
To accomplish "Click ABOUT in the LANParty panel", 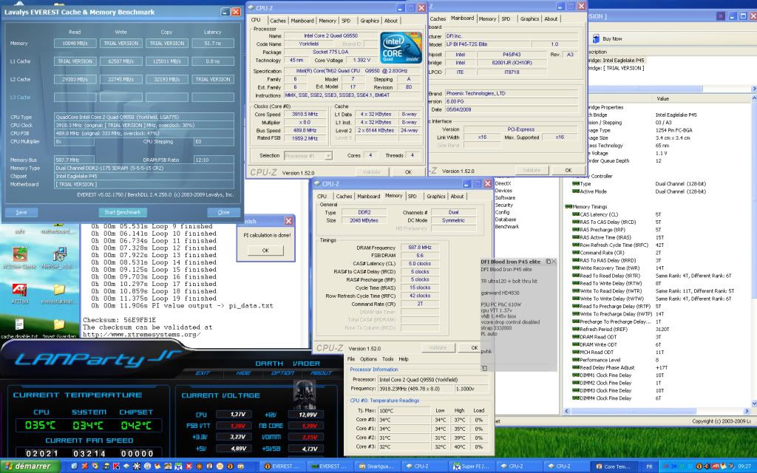I will coord(321,373).
